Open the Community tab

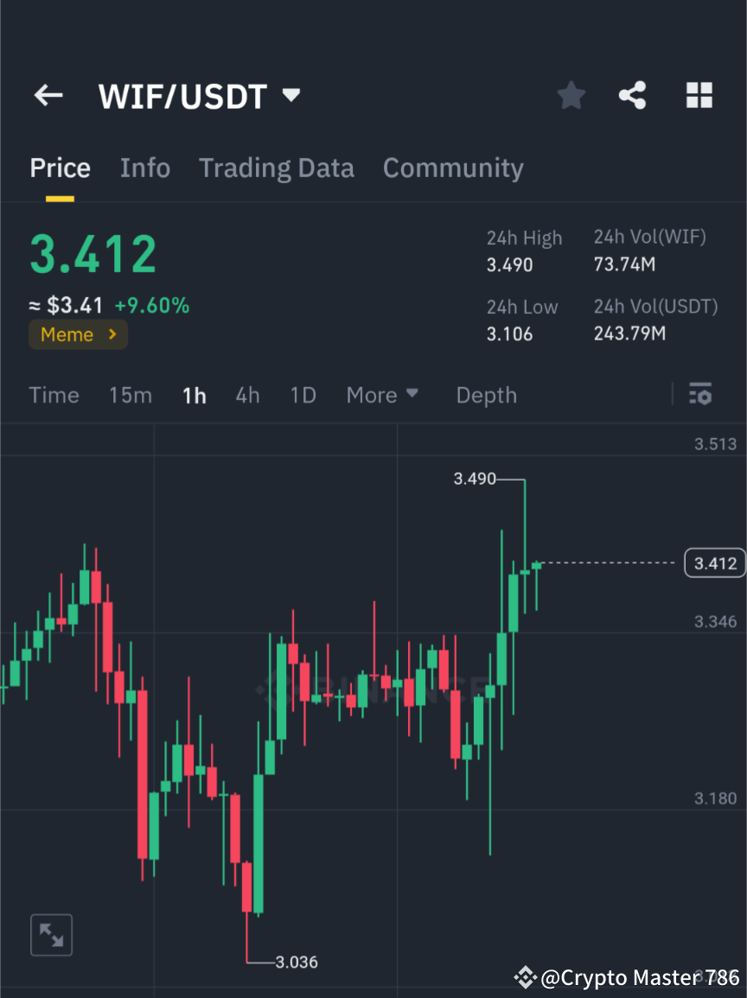[453, 168]
